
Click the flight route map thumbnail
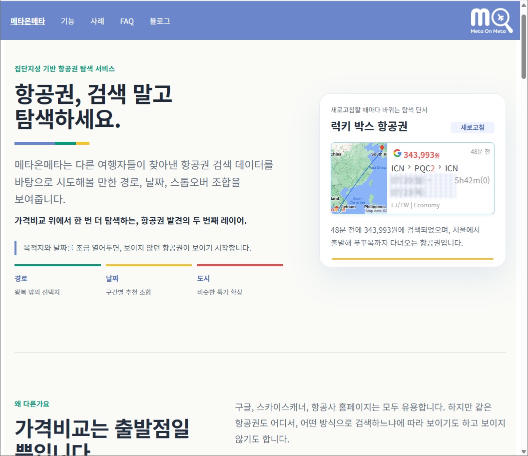click(x=359, y=178)
